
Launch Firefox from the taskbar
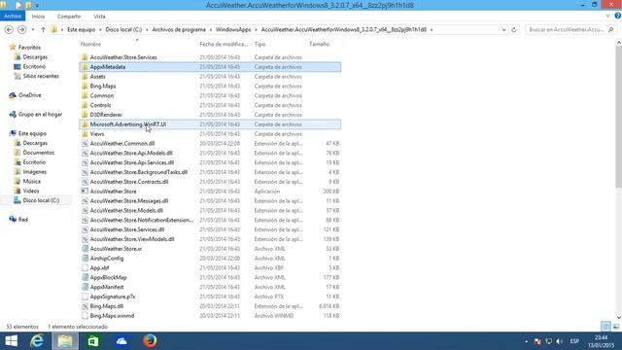coord(150,341)
